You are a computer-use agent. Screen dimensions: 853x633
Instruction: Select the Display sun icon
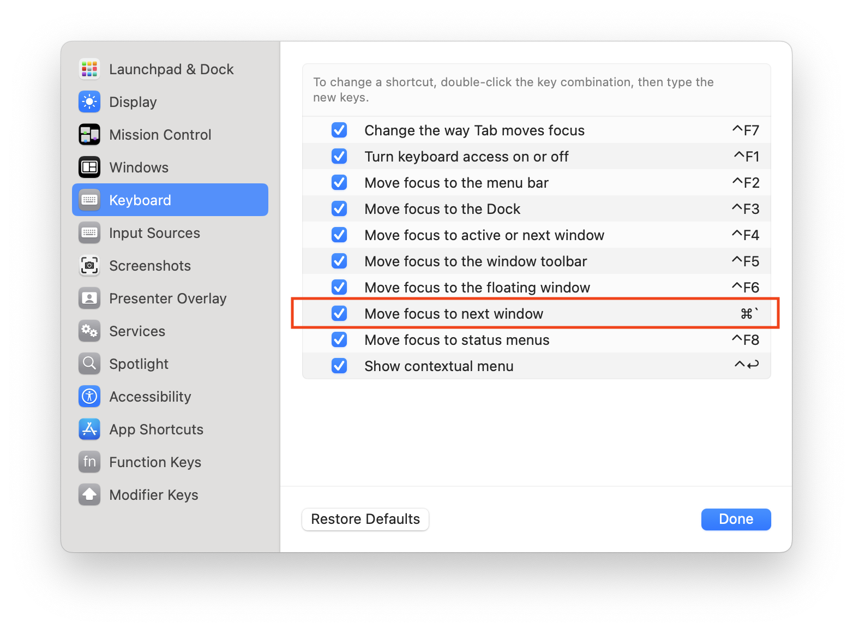pyautogui.click(x=89, y=102)
